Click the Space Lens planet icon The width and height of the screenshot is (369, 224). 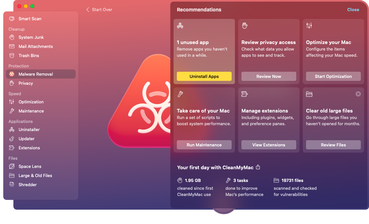coord(11,167)
